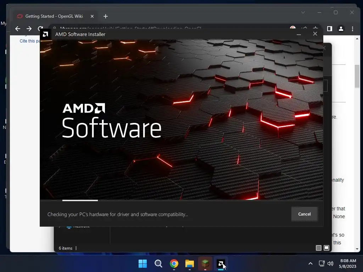The width and height of the screenshot is (363, 272).
Task: Open Minecraft from the taskbar
Action: coord(205,263)
